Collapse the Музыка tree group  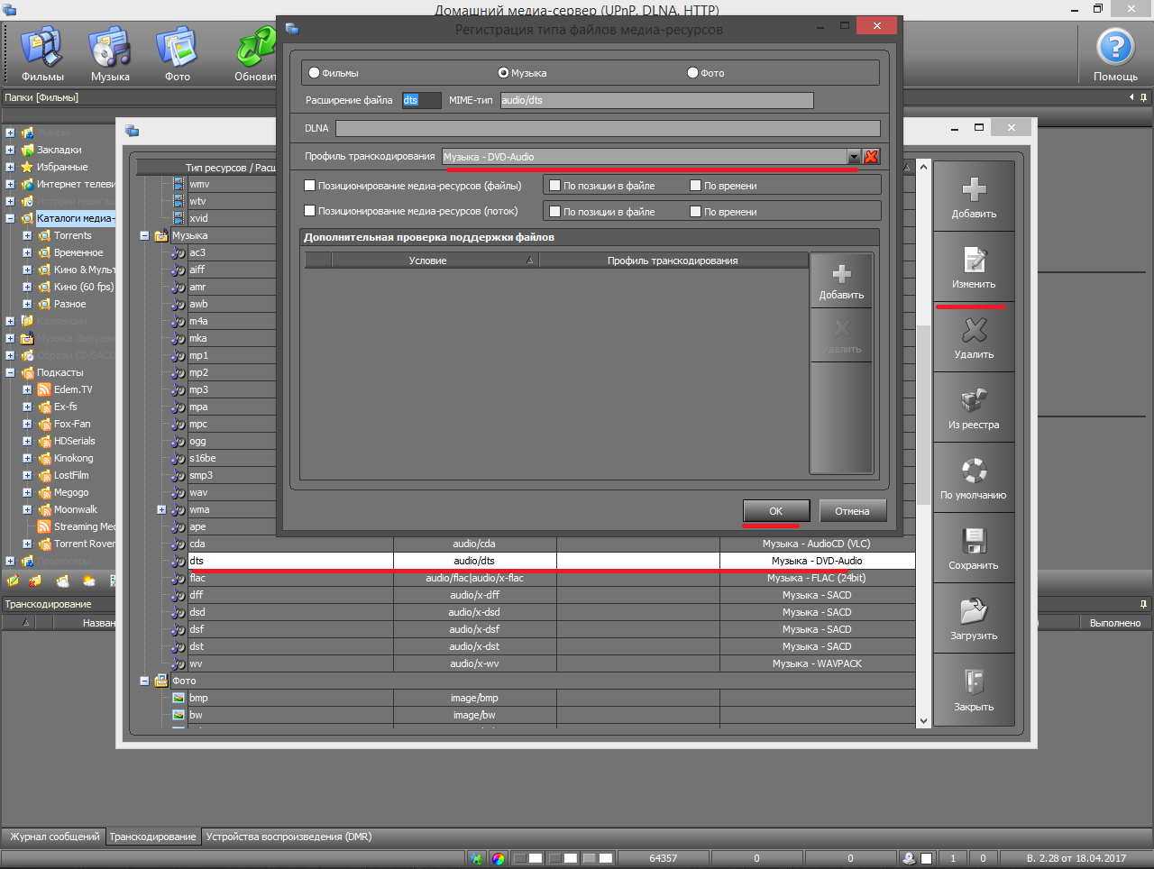pyautogui.click(x=144, y=236)
